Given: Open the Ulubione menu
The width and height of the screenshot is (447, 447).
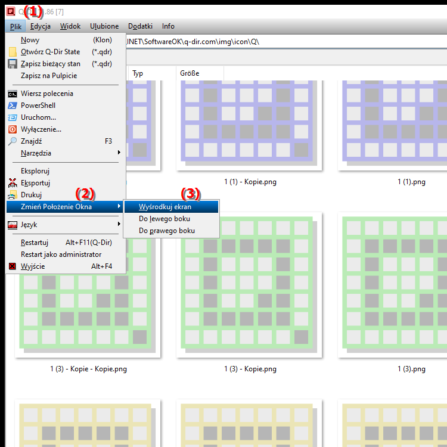Looking at the screenshot, I should (x=104, y=26).
